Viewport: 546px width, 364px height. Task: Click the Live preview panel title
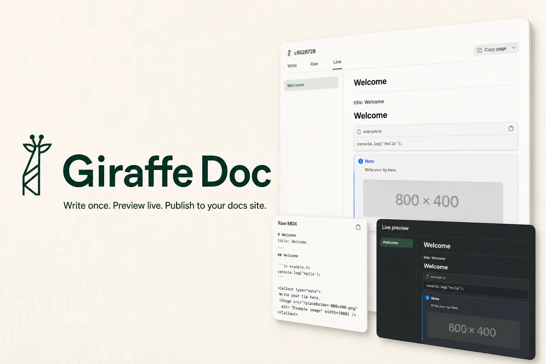(x=395, y=228)
